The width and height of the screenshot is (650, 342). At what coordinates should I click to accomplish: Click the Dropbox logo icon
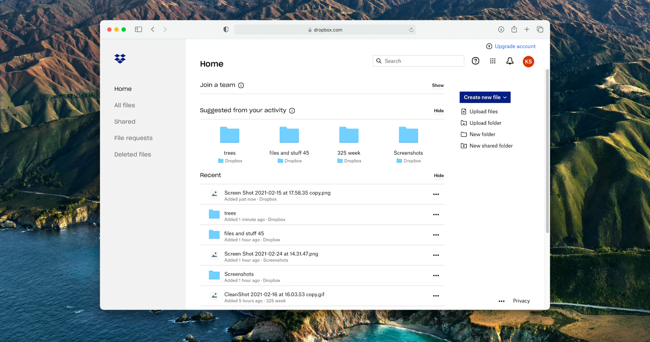tap(120, 59)
